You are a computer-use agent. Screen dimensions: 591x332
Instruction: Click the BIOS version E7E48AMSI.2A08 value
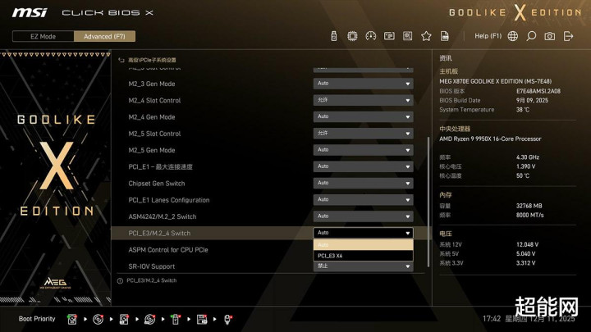click(538, 91)
